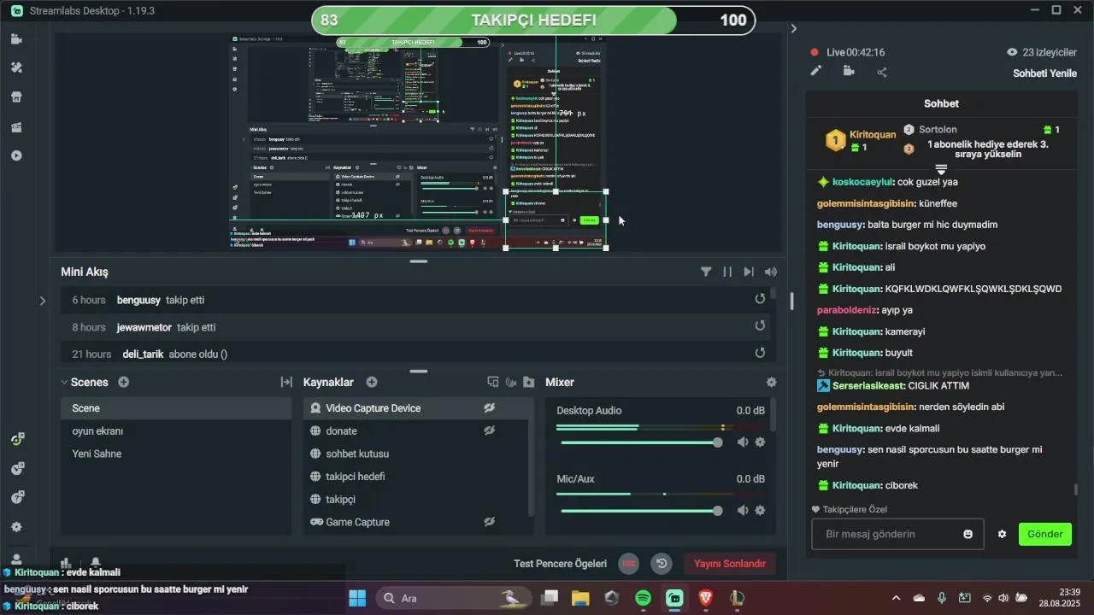Collapse the chat panel with top chevron
This screenshot has height=615, width=1094.
794,28
